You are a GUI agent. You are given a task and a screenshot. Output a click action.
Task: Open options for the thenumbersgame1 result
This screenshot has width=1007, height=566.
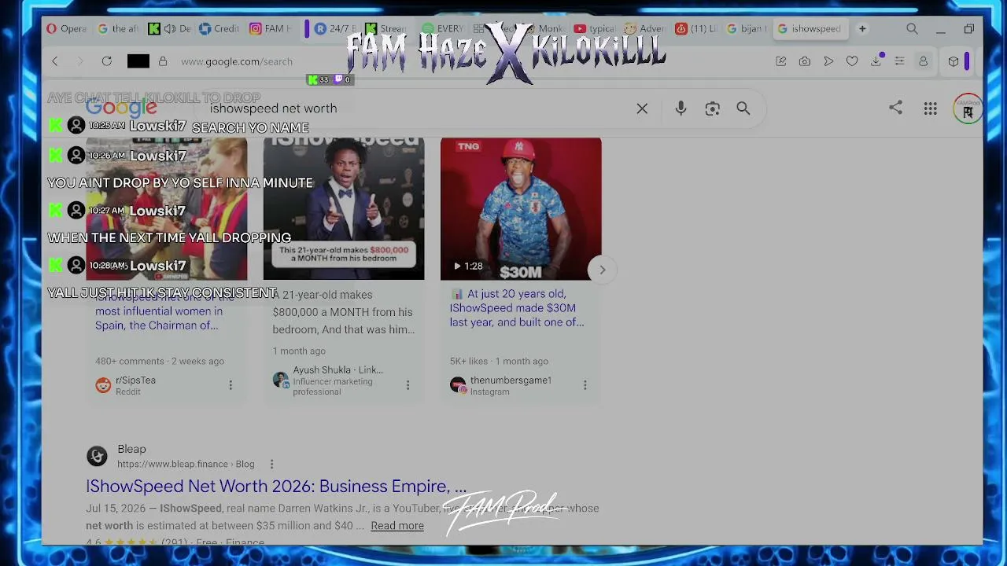(585, 385)
